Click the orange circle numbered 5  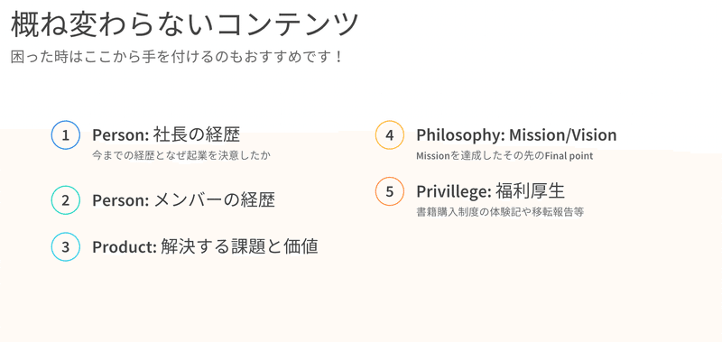(390, 191)
